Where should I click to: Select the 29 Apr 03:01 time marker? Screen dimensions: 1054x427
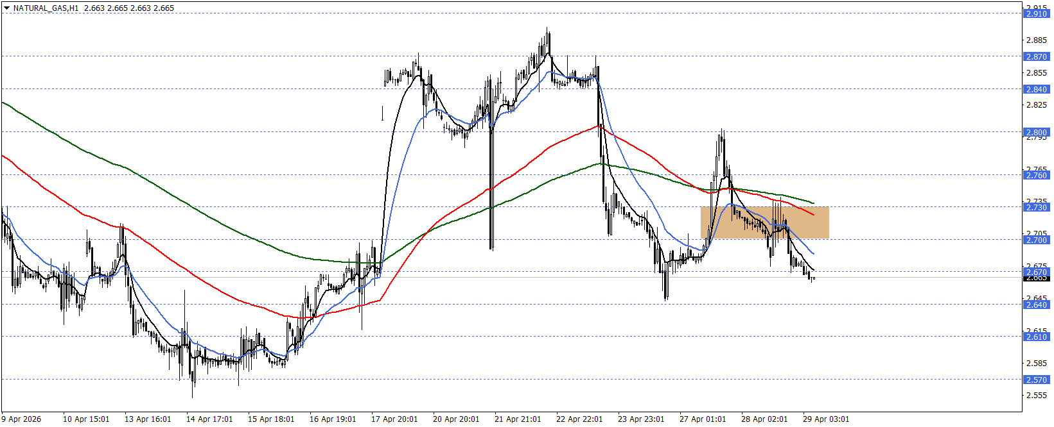click(x=826, y=419)
